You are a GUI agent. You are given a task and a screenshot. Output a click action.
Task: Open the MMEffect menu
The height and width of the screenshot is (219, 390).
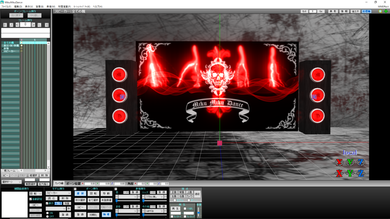point(383,7)
